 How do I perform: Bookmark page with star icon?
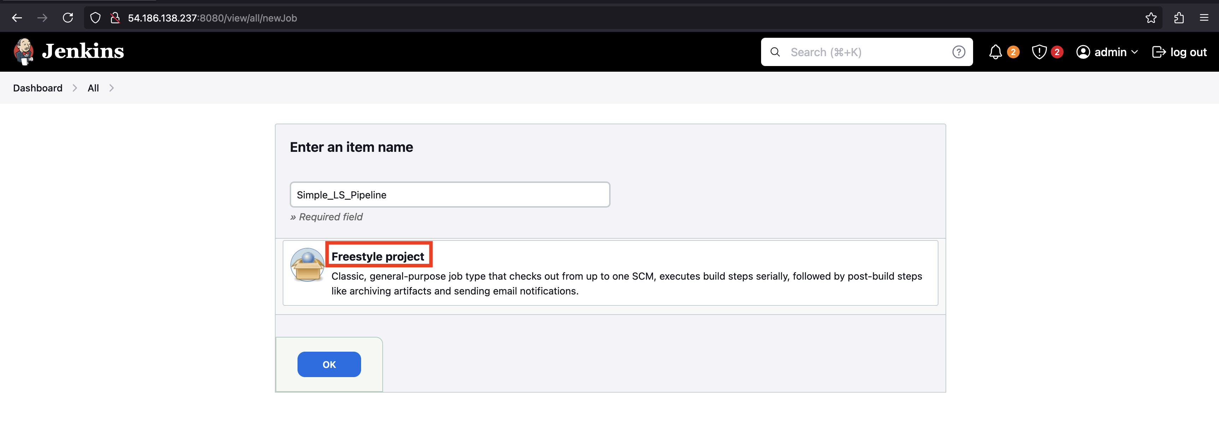click(1151, 18)
